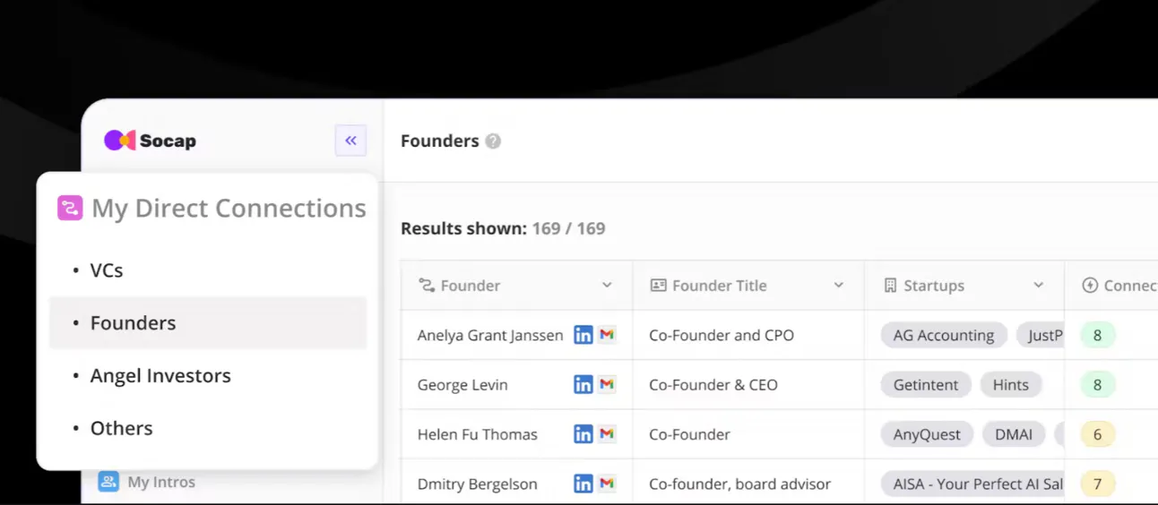The image size is (1158, 505).
Task: Click the Connections column header icon
Action: [1090, 286]
